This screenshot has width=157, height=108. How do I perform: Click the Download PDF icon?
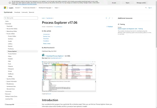pos(5,105)
